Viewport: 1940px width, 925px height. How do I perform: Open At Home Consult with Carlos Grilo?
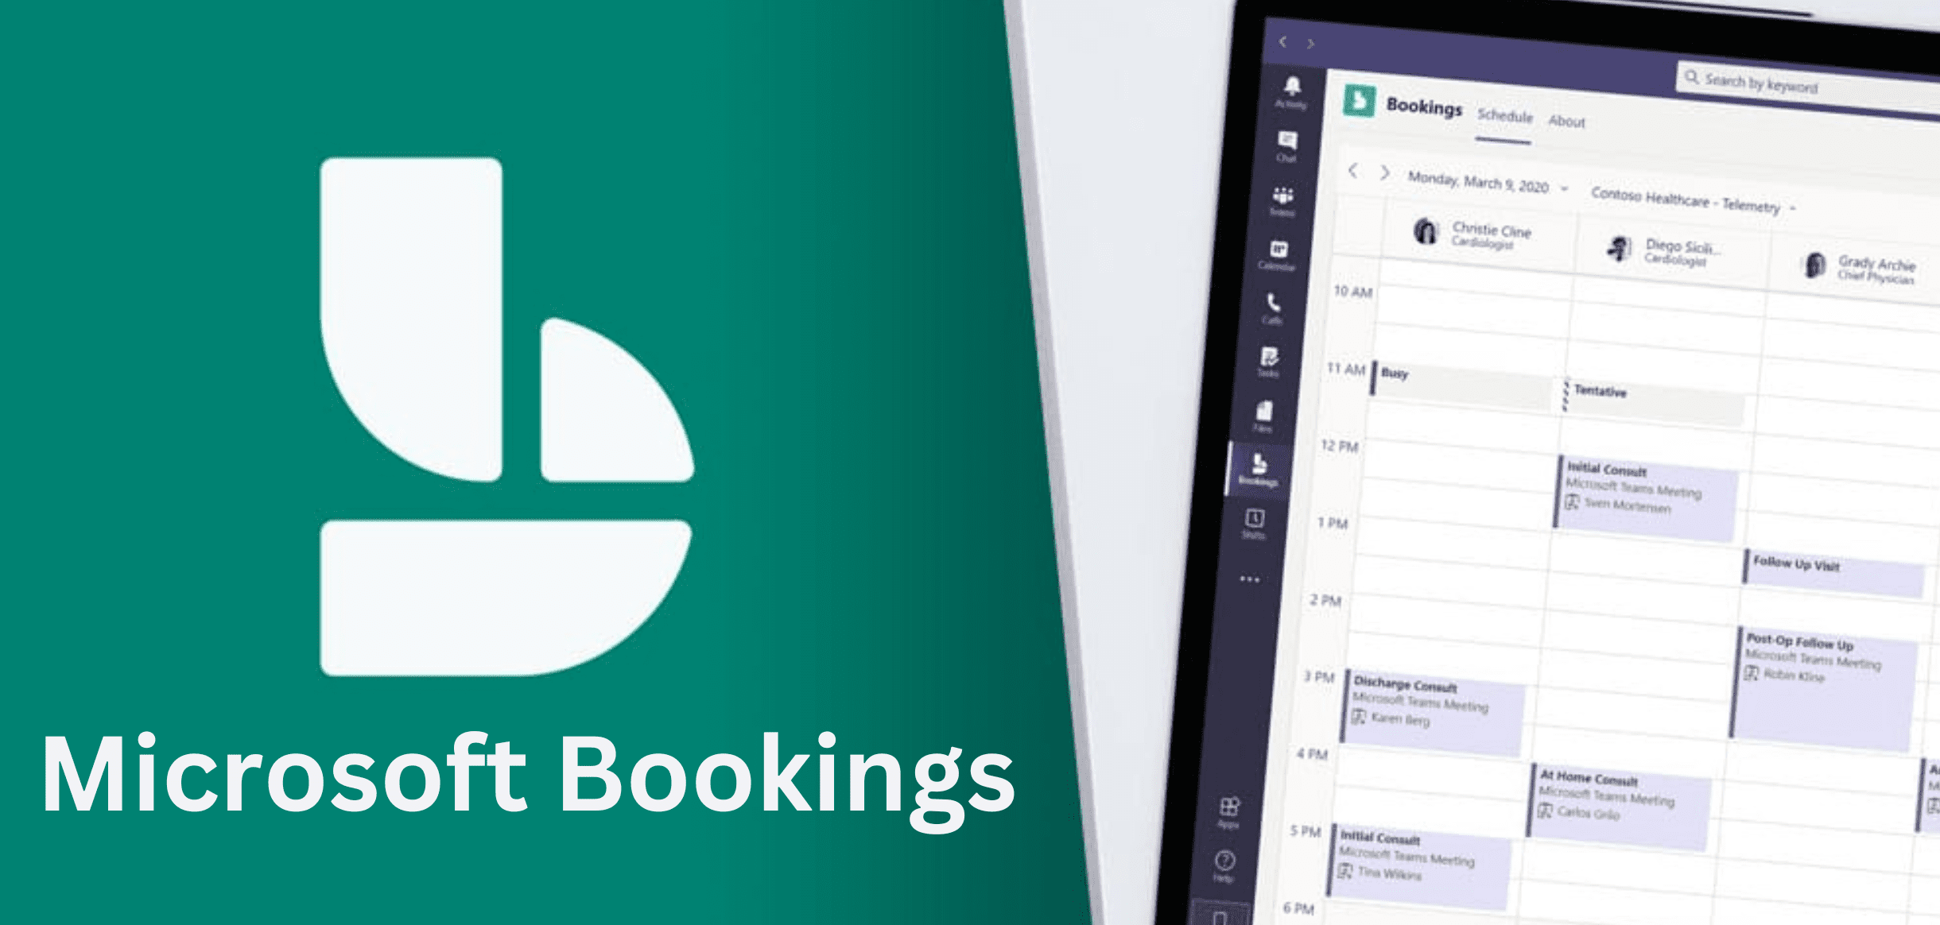point(1620,805)
